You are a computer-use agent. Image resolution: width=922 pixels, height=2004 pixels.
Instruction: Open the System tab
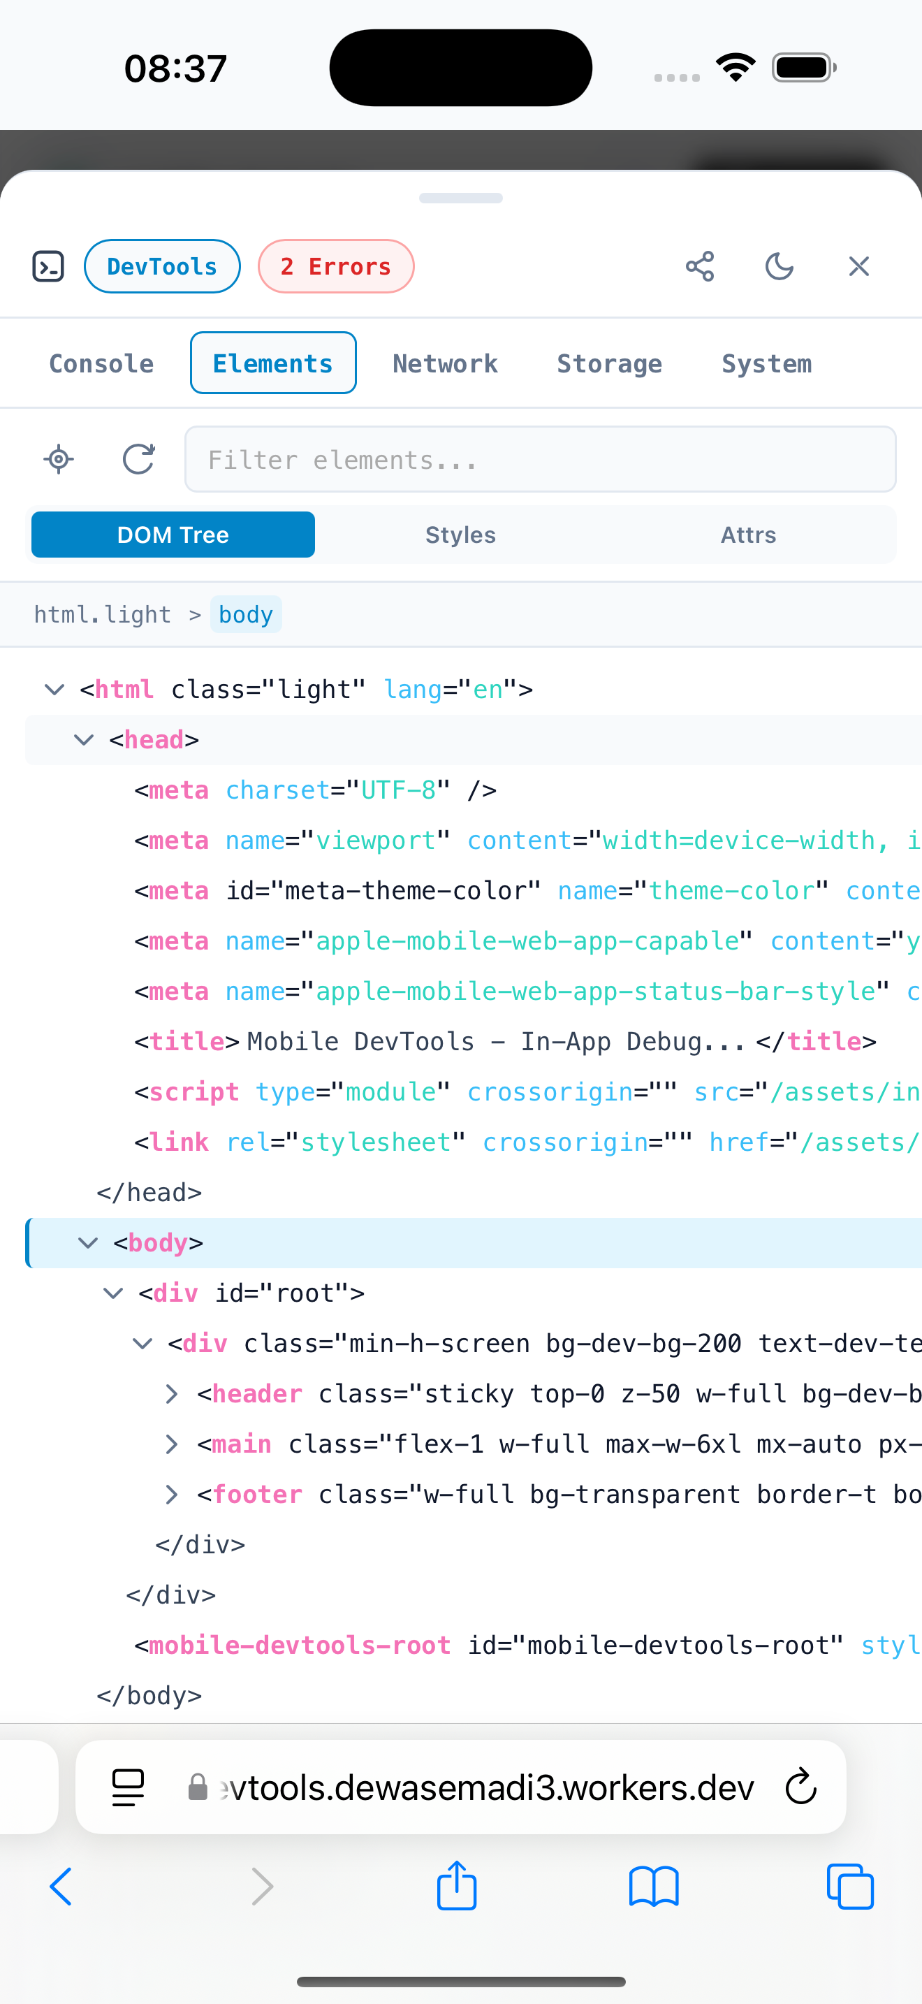(766, 363)
